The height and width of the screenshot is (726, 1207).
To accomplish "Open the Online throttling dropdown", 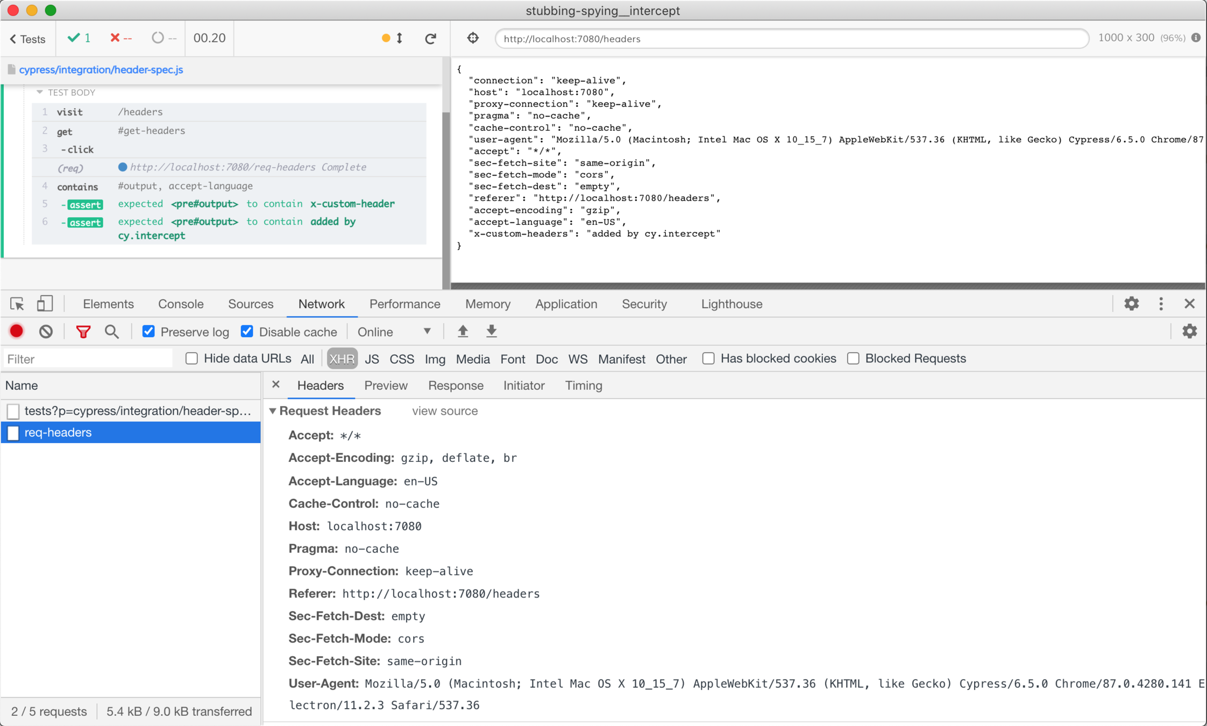I will (x=394, y=332).
